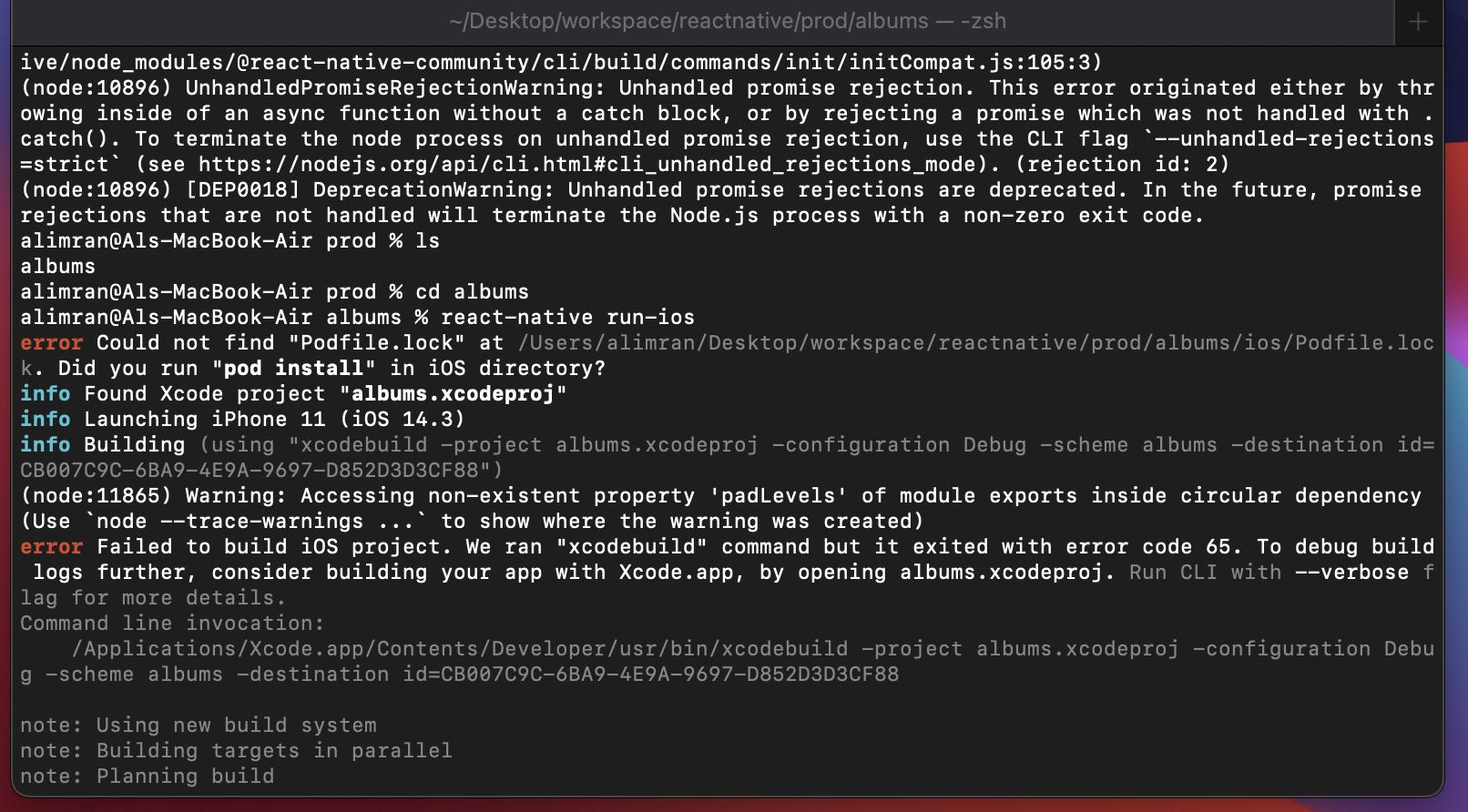Click the "note: Using new build system" line
The width and height of the screenshot is (1468, 812).
pos(198,726)
